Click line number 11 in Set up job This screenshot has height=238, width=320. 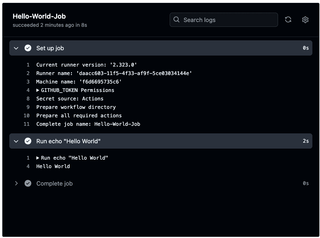pos(27,124)
